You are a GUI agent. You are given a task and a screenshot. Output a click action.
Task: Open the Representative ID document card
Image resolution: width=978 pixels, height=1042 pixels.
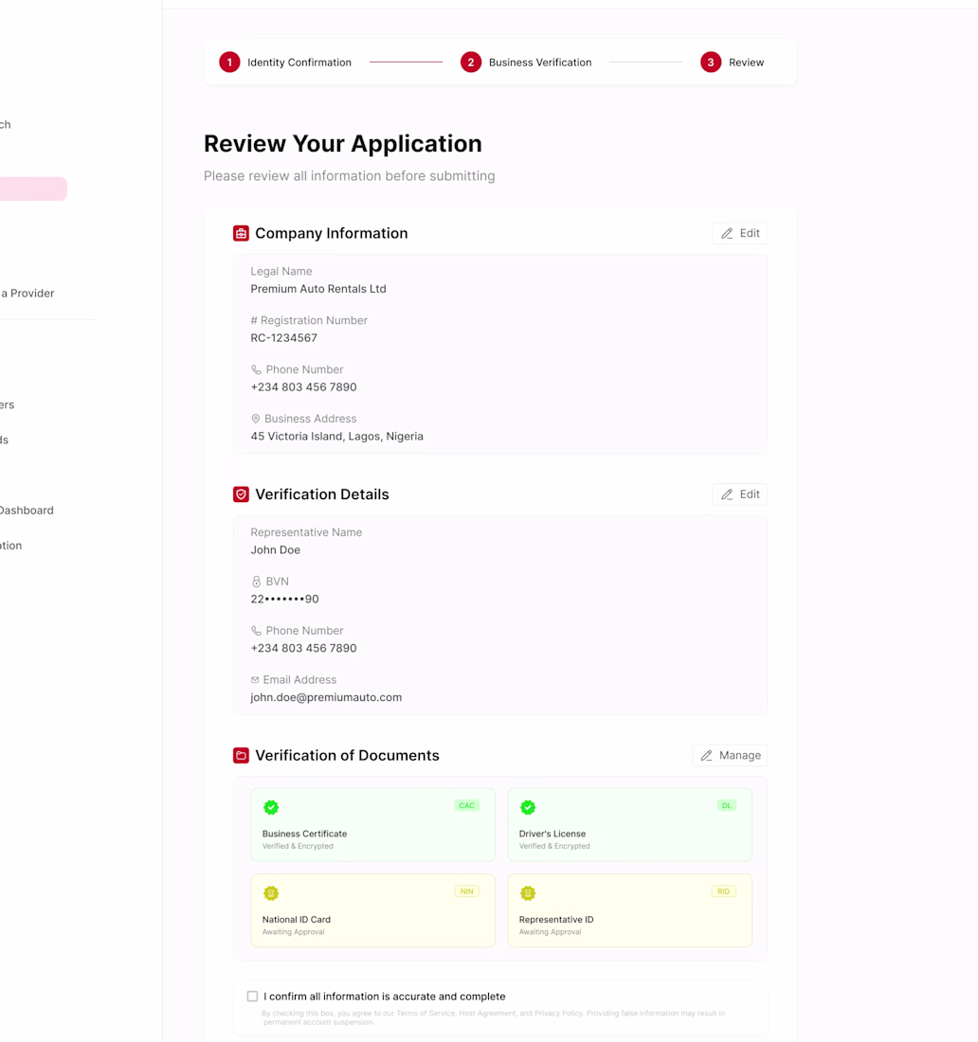[629, 910]
